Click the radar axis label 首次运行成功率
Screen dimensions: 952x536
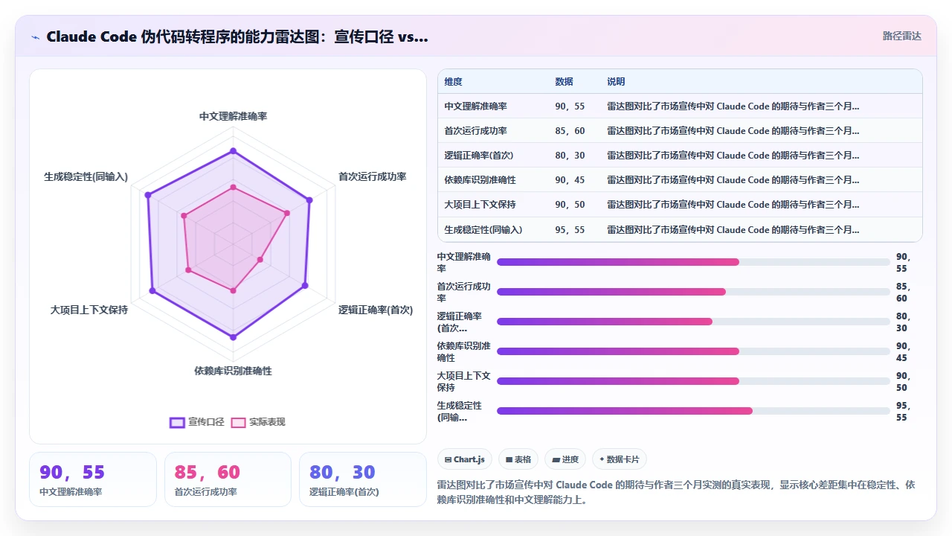click(372, 176)
